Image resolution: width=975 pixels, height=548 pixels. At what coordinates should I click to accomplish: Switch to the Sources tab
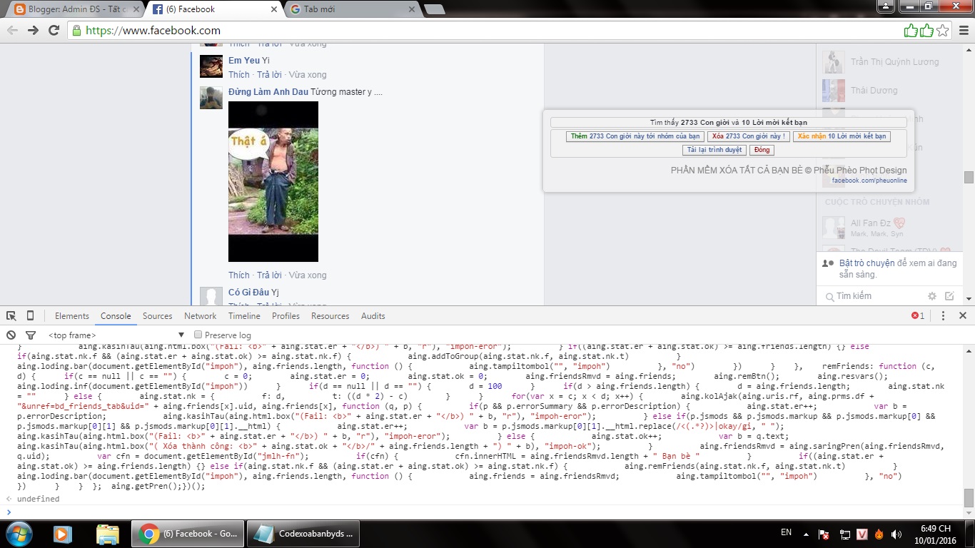pyautogui.click(x=157, y=315)
